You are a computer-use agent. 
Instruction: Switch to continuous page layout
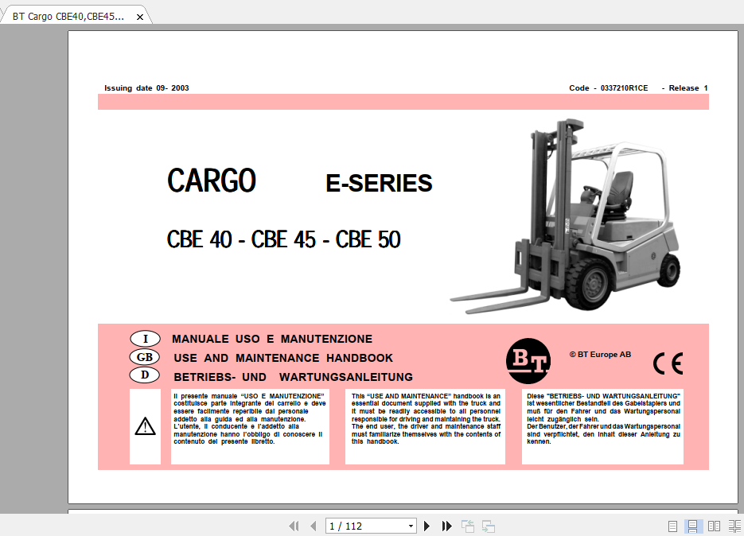point(693,526)
